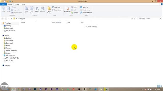Switch to the Share ribbon tab

tap(17, 4)
